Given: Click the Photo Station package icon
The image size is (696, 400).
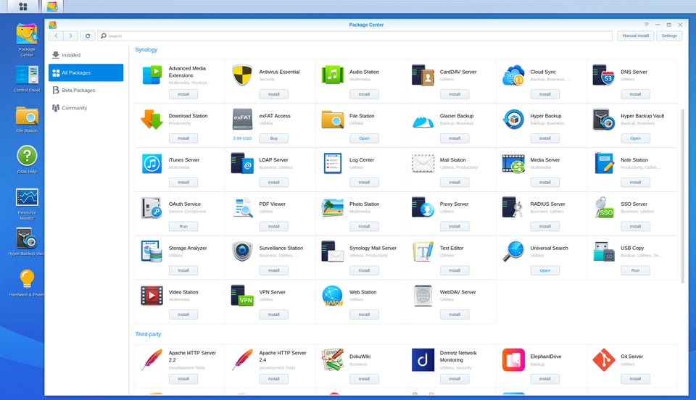Looking at the screenshot, I should tap(333, 207).
